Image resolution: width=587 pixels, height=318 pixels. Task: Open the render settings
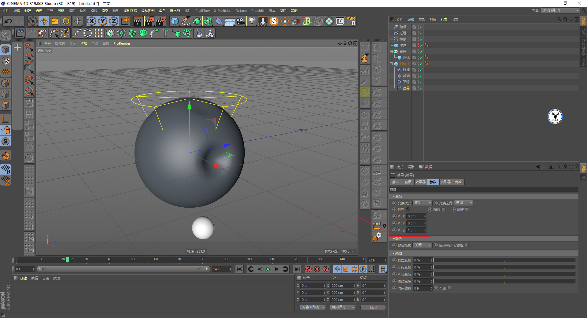(161, 21)
